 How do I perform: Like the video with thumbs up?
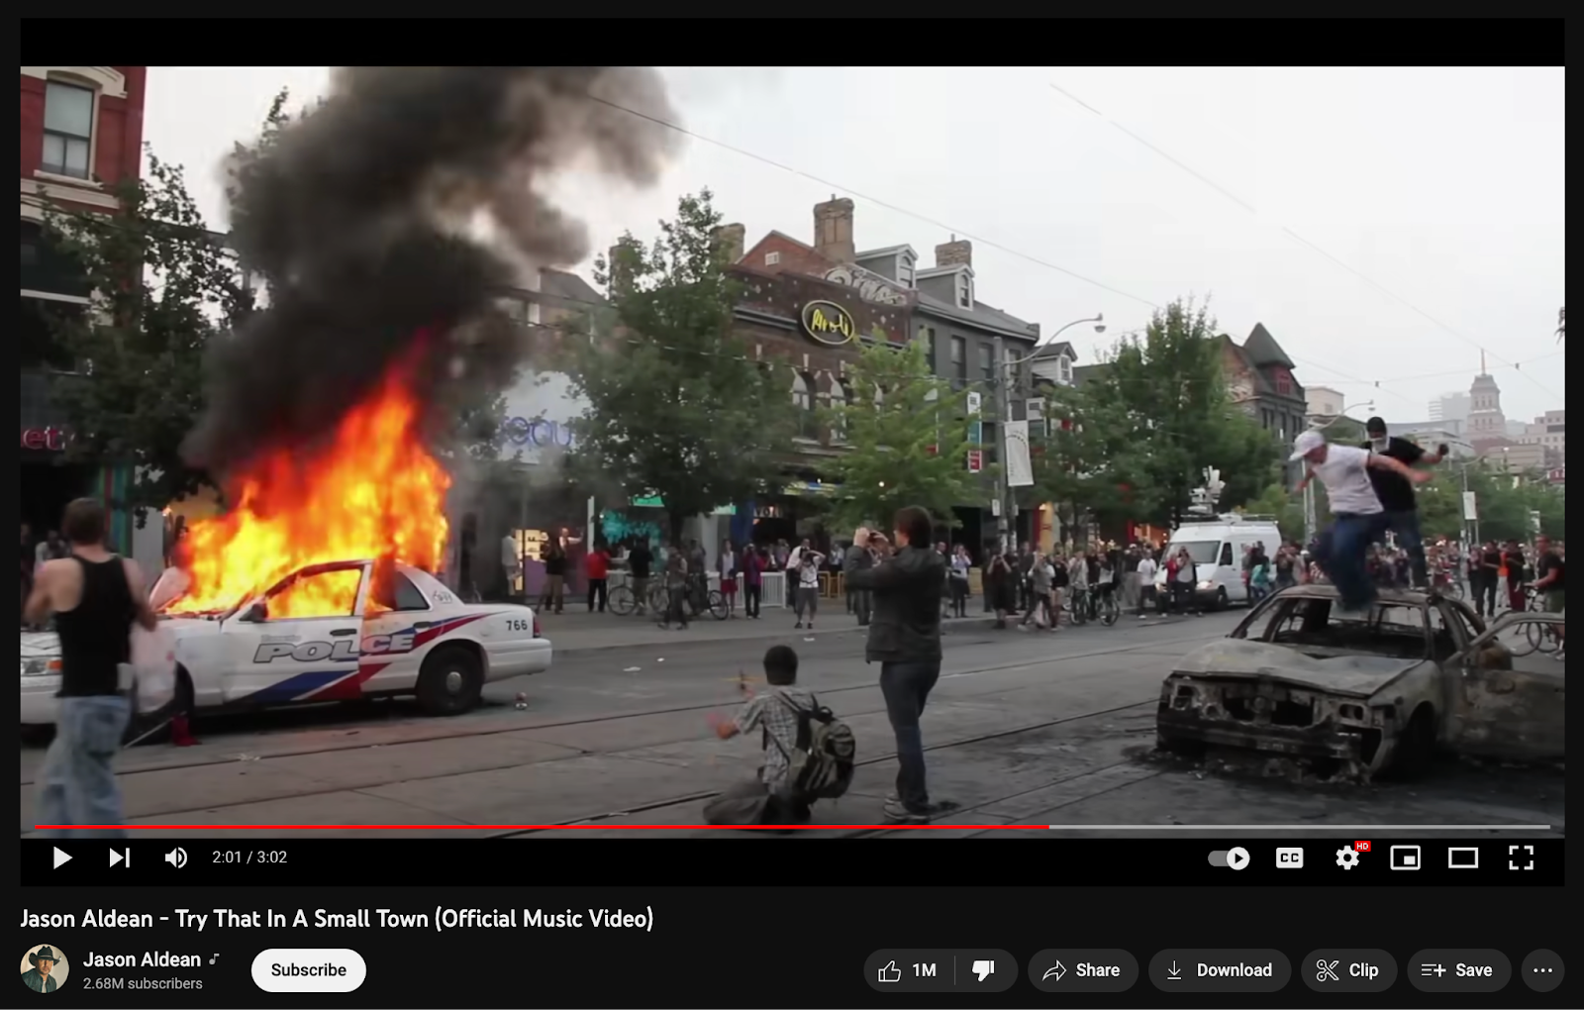[x=908, y=970]
